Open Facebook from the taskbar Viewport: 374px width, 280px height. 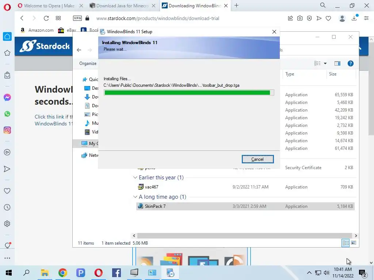117,273
